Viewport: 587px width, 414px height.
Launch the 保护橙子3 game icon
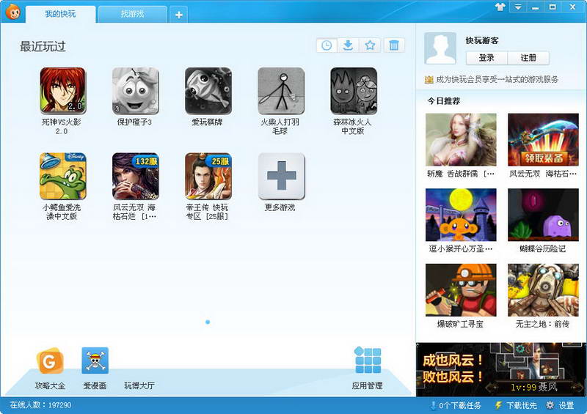136,90
